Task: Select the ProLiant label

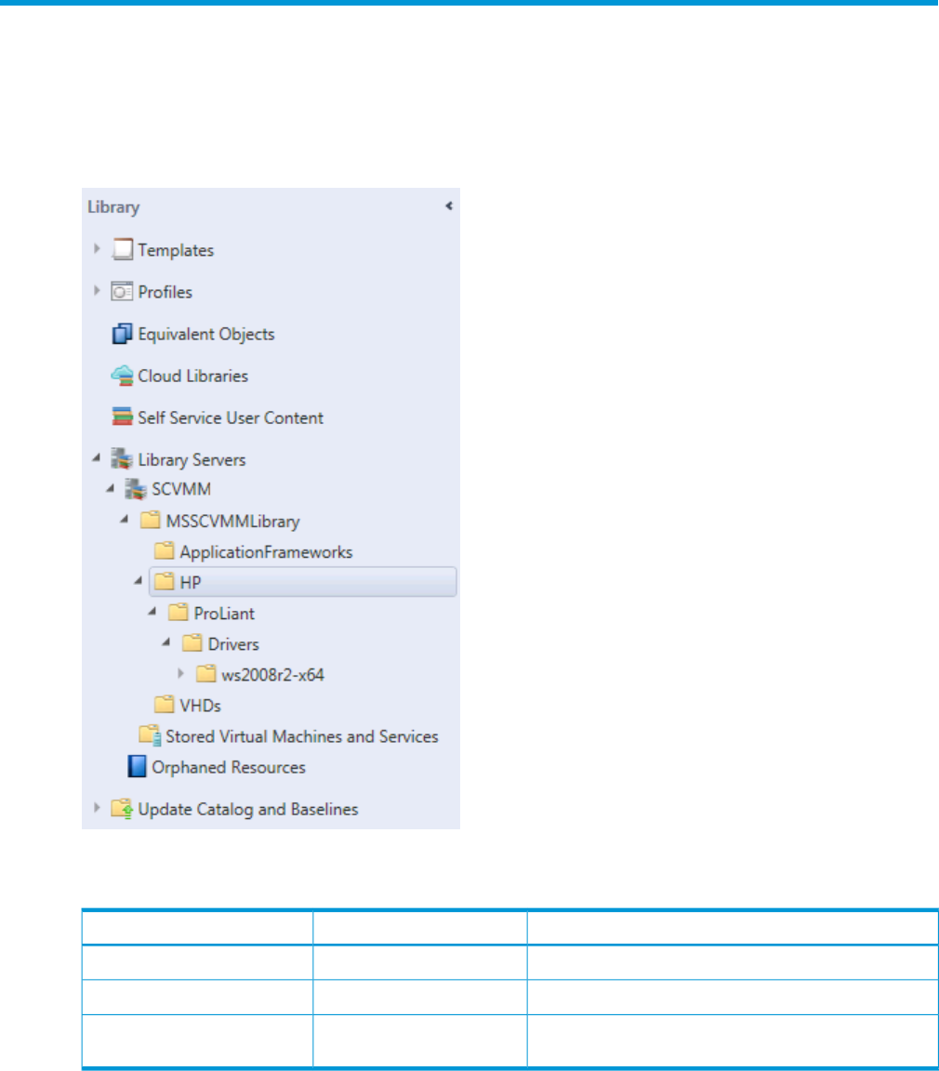Action: click(224, 614)
